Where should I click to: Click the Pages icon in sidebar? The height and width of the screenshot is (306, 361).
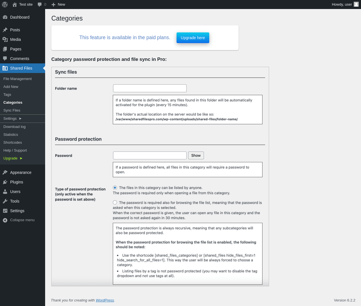[5, 49]
